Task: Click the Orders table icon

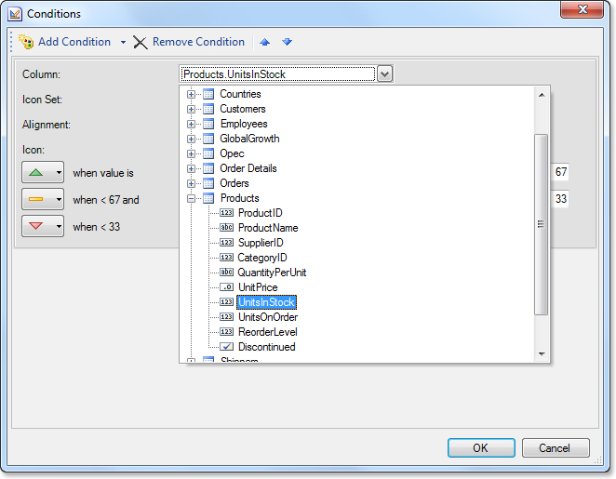Action: 208,184
